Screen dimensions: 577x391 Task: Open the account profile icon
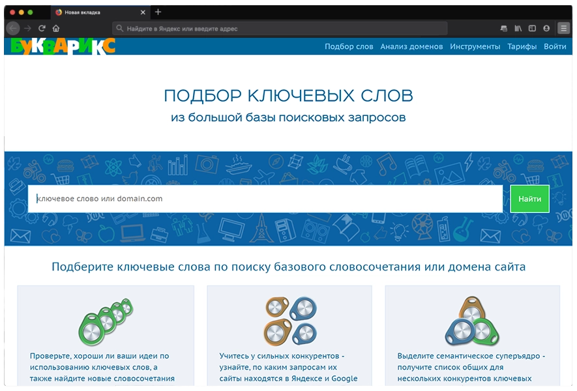tap(546, 28)
